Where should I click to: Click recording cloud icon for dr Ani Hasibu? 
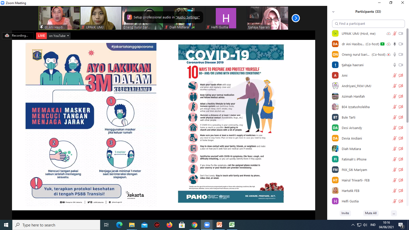(x=389, y=44)
